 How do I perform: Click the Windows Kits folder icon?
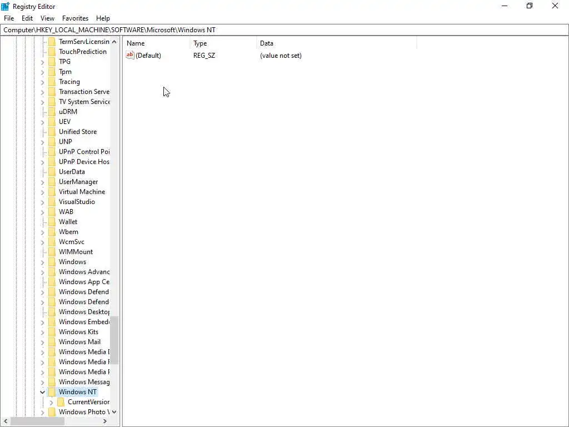(x=52, y=332)
